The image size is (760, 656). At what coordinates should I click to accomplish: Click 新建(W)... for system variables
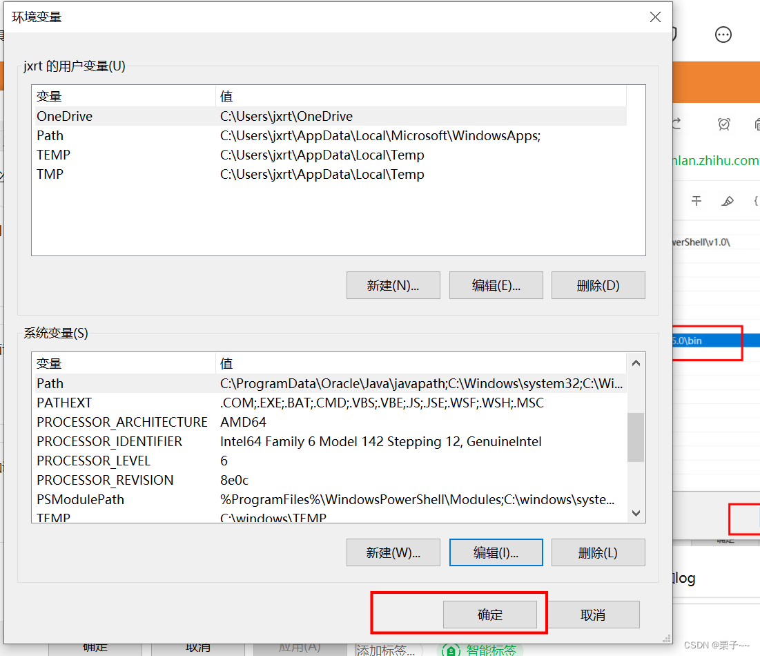point(393,552)
